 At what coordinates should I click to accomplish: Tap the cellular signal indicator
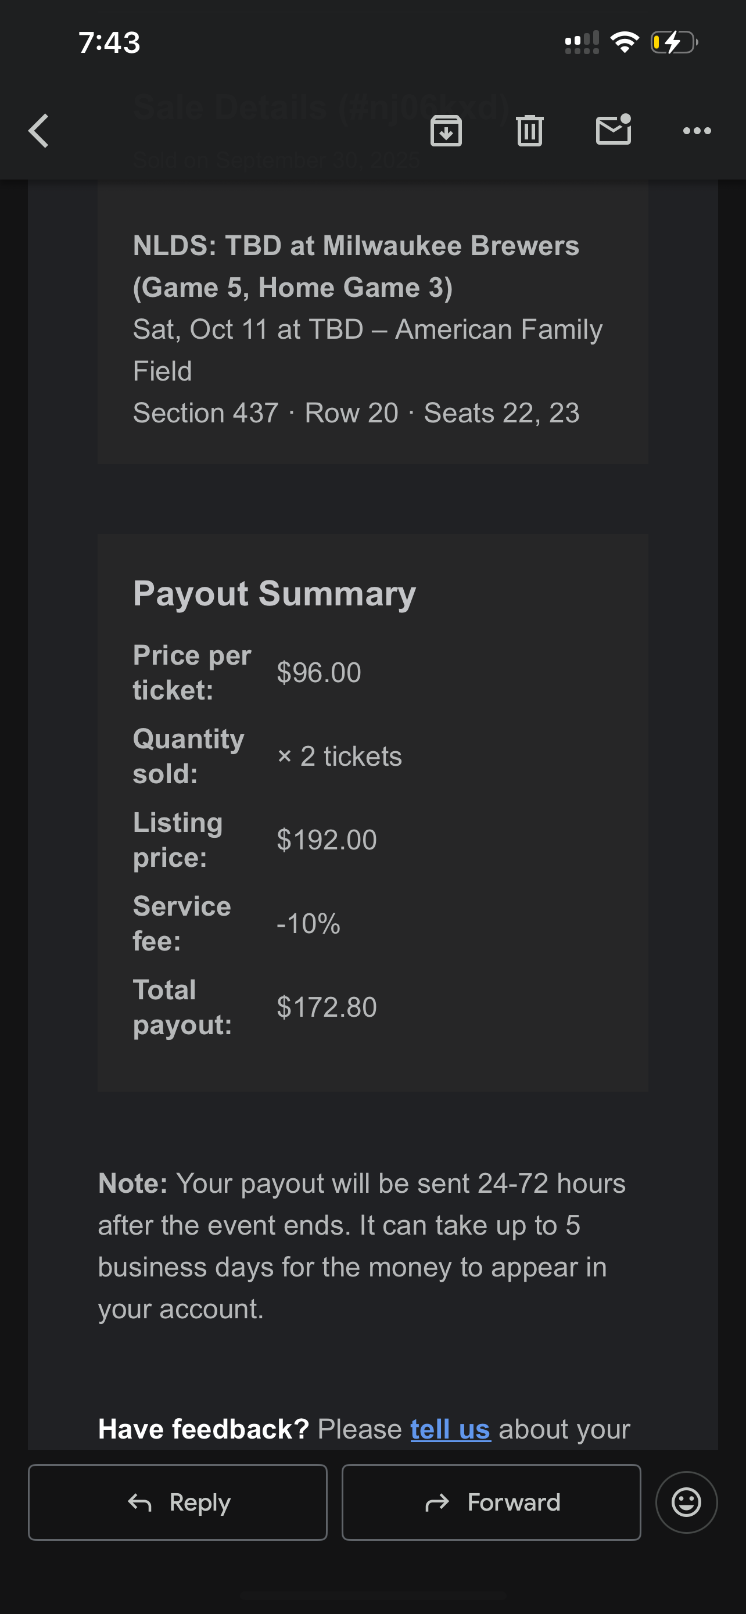pos(582,42)
